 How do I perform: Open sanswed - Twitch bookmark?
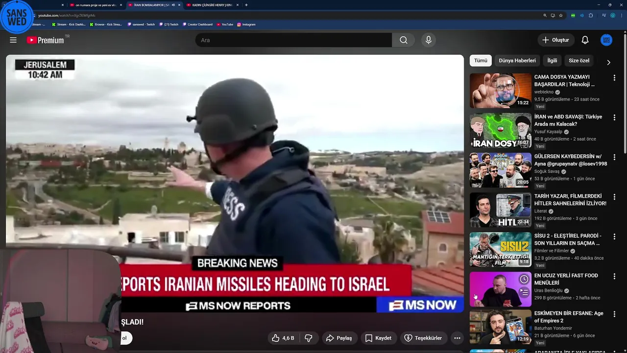tap(141, 25)
